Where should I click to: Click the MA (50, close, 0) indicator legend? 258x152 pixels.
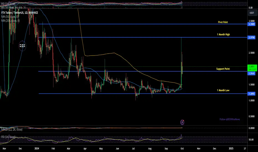[x=10, y=17]
